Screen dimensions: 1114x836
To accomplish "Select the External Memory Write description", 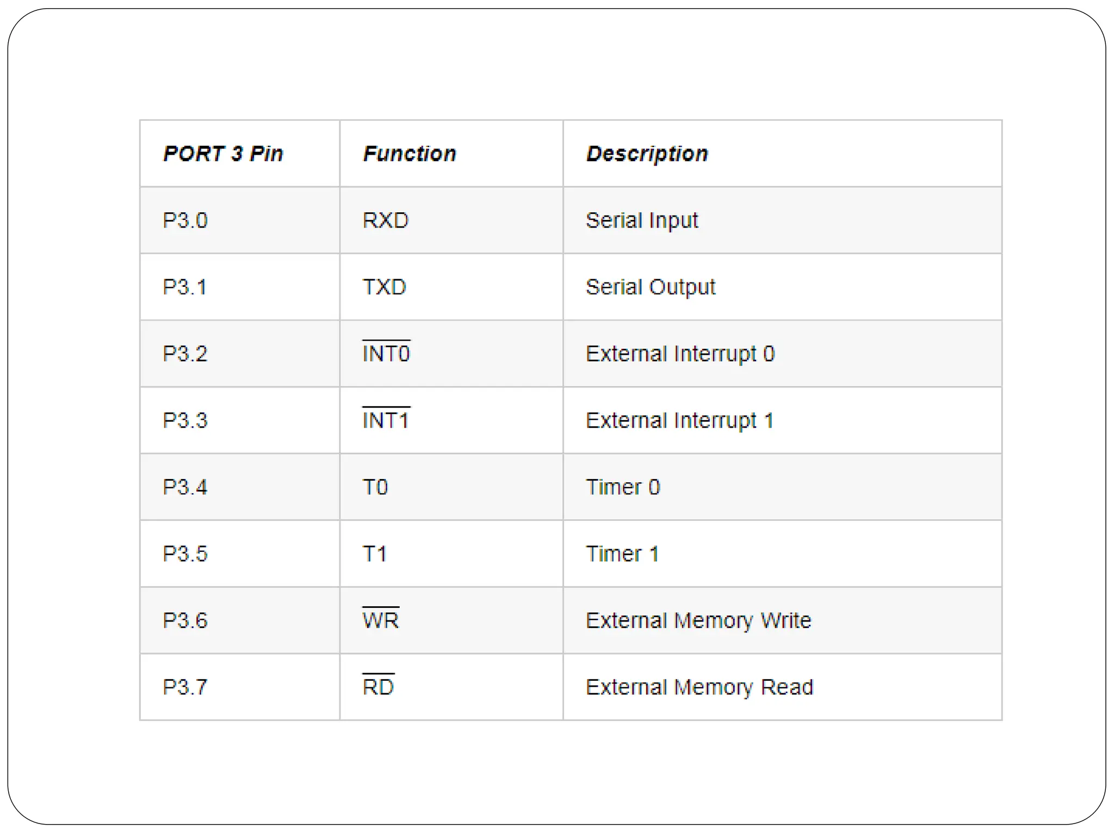I will click(x=698, y=620).
